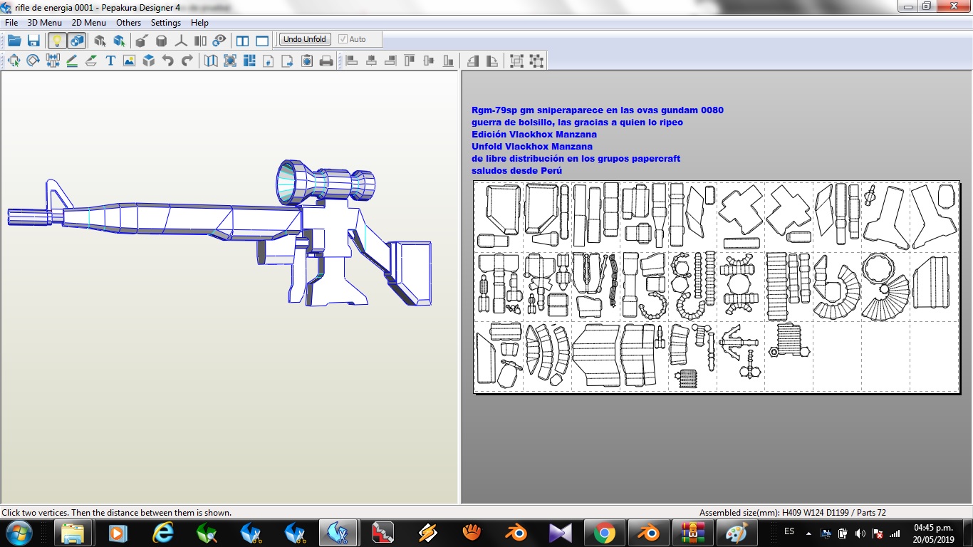
Task: Click the gray cube with cursor icon
Action: pos(100,40)
